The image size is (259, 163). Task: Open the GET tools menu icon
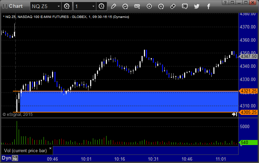[137, 6]
